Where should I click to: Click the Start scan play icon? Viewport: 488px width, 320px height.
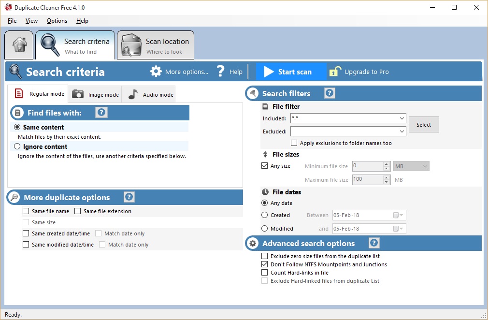[x=268, y=72]
